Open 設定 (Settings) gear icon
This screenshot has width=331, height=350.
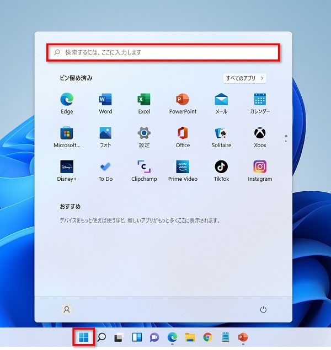[x=144, y=137]
